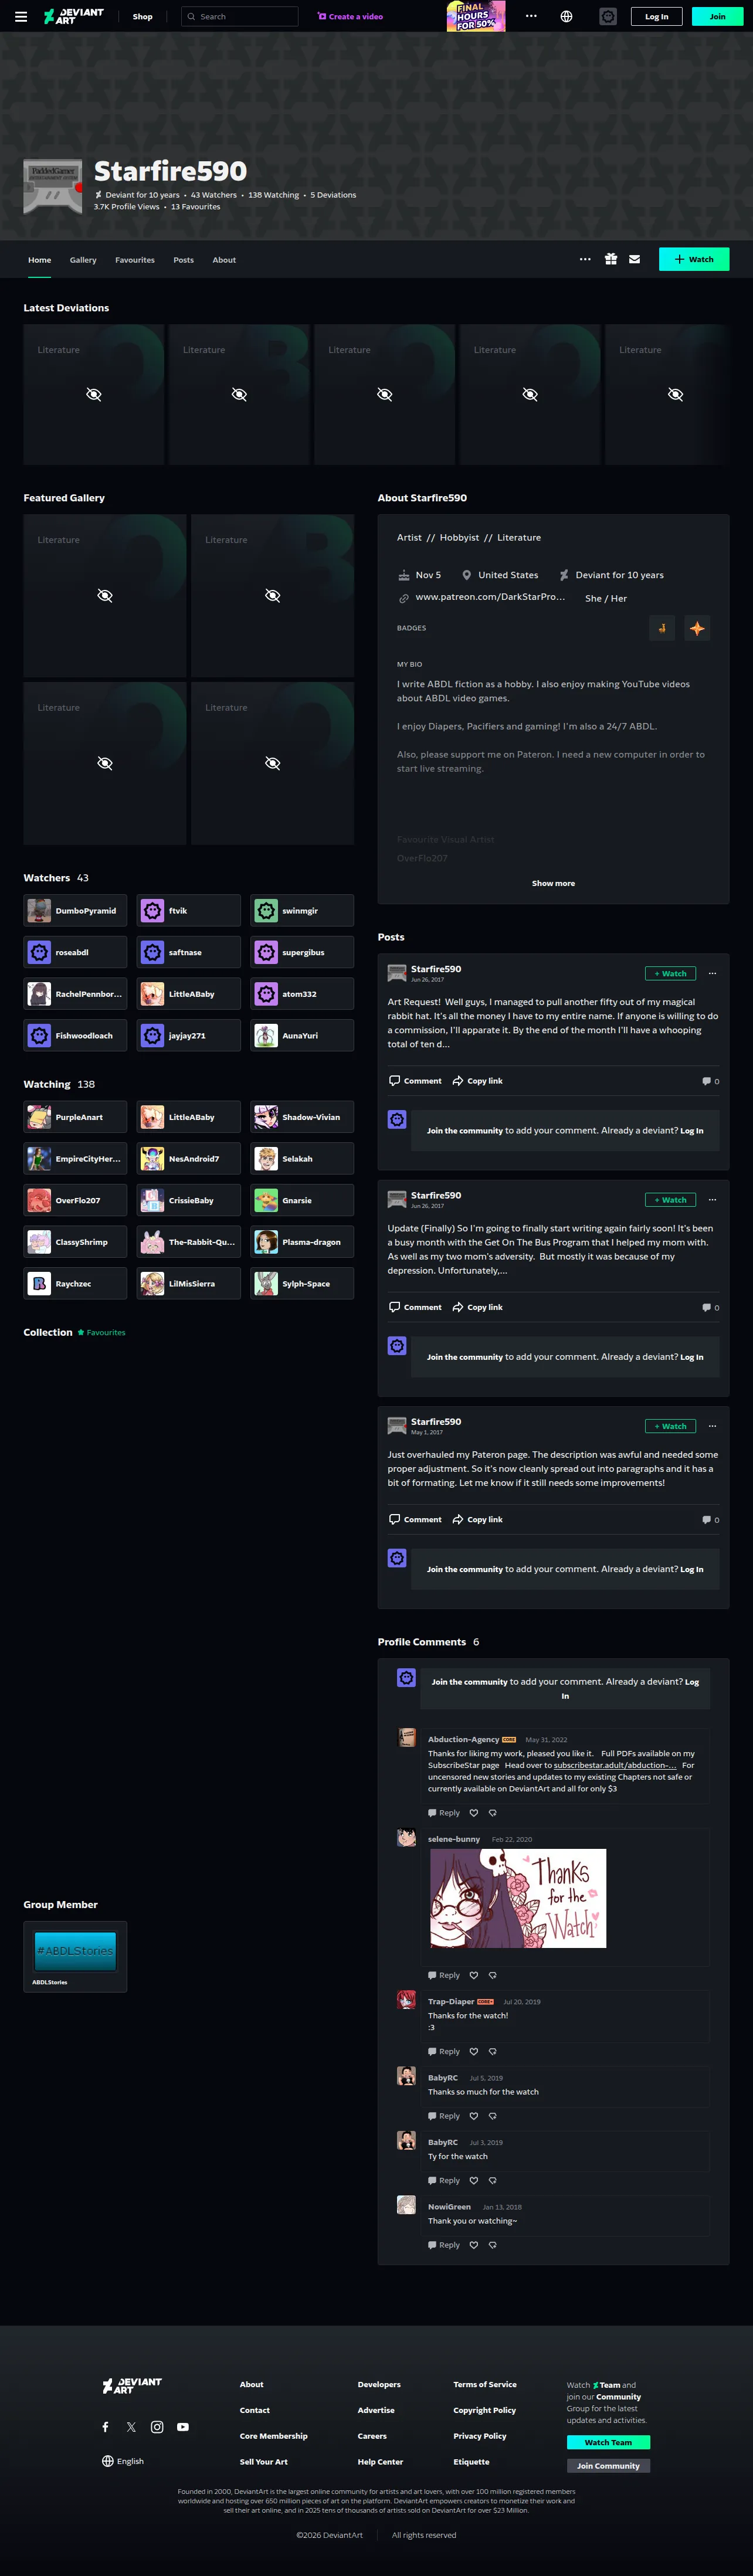Like Abduction-Agency's profile comment
This screenshot has width=753, height=2576.
(474, 1813)
